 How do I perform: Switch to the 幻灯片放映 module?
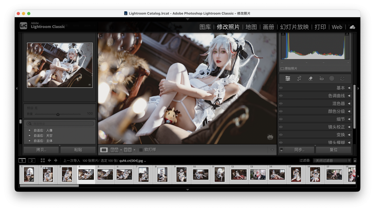click(x=294, y=27)
